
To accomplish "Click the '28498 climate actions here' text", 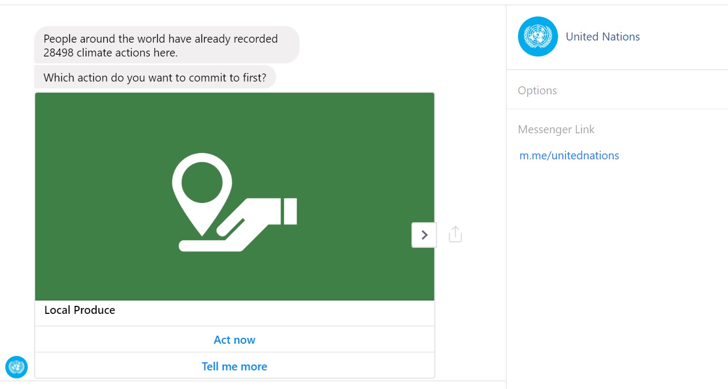I will pos(110,53).
